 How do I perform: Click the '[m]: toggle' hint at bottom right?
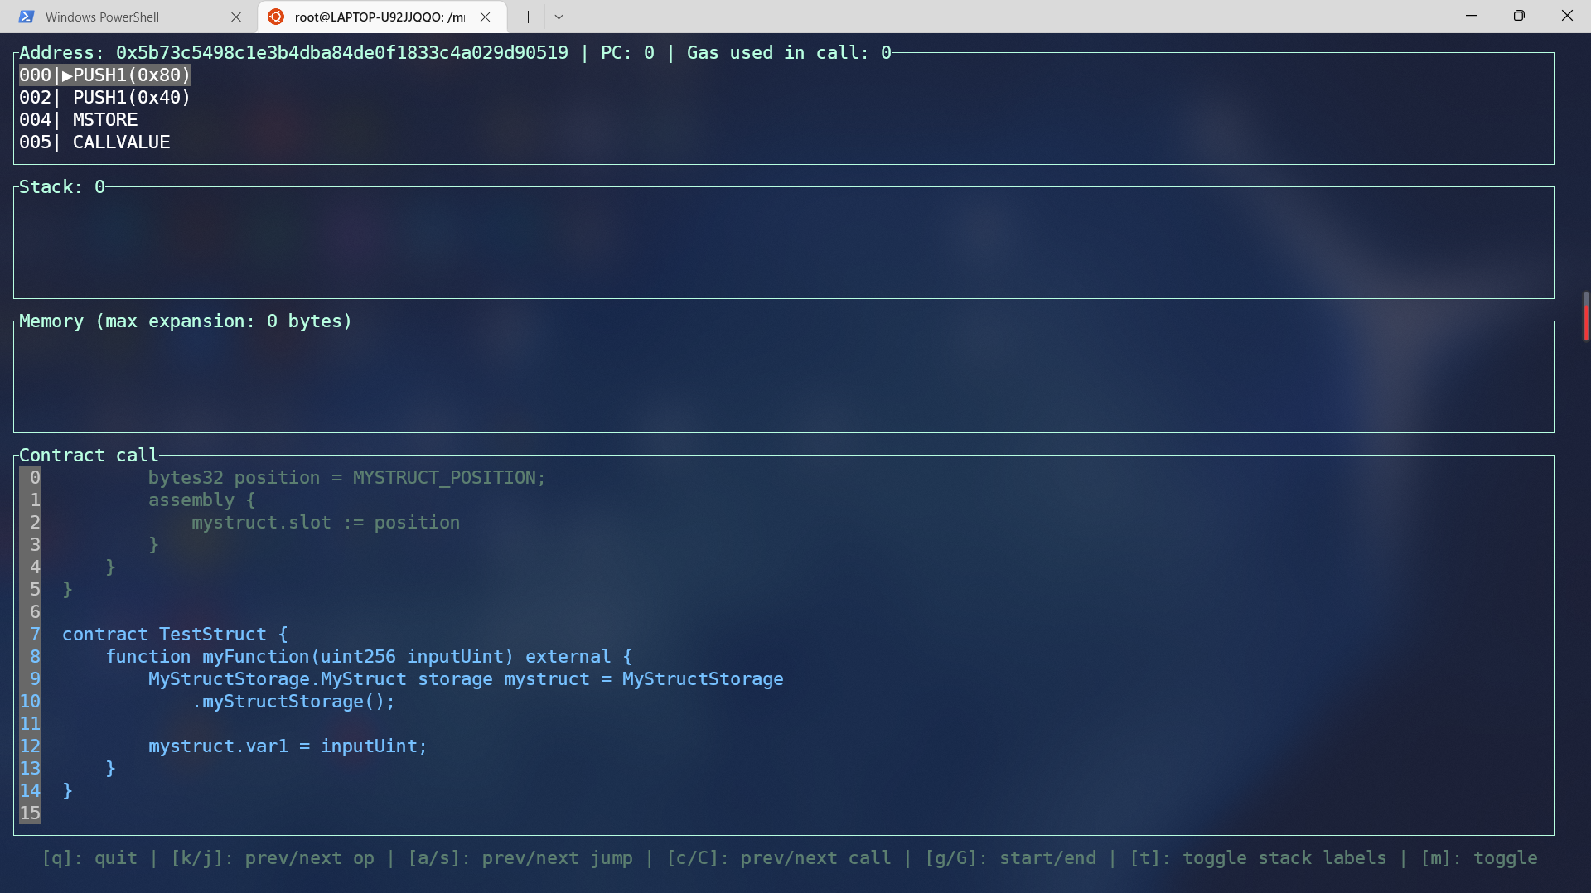click(1479, 858)
